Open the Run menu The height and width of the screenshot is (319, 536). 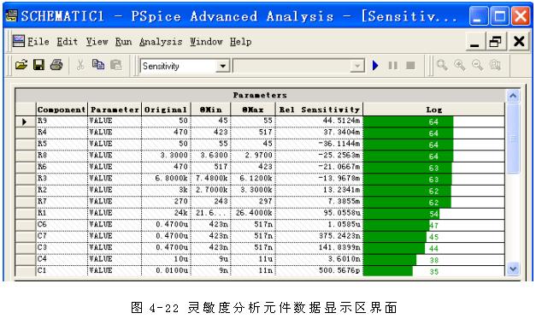pyautogui.click(x=123, y=42)
